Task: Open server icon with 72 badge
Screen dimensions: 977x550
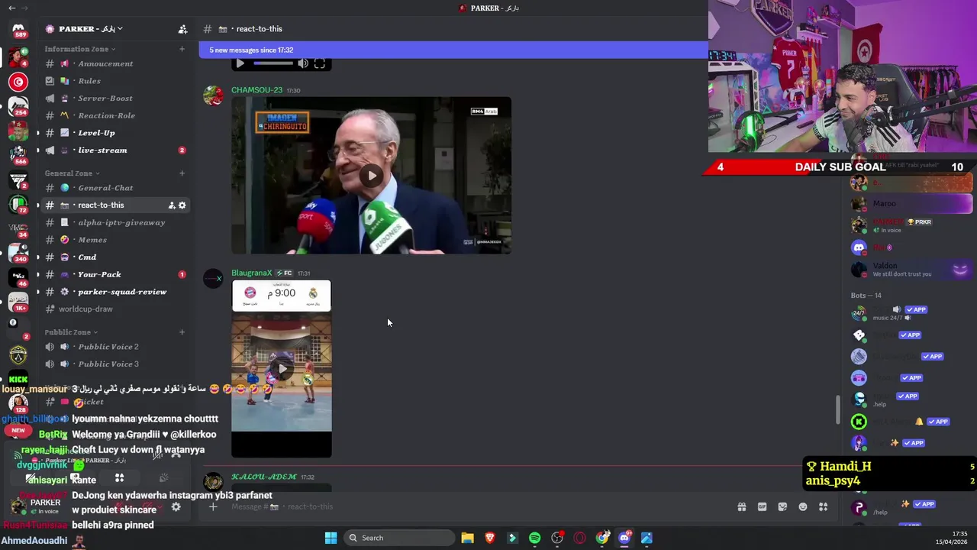Action: [x=18, y=205]
